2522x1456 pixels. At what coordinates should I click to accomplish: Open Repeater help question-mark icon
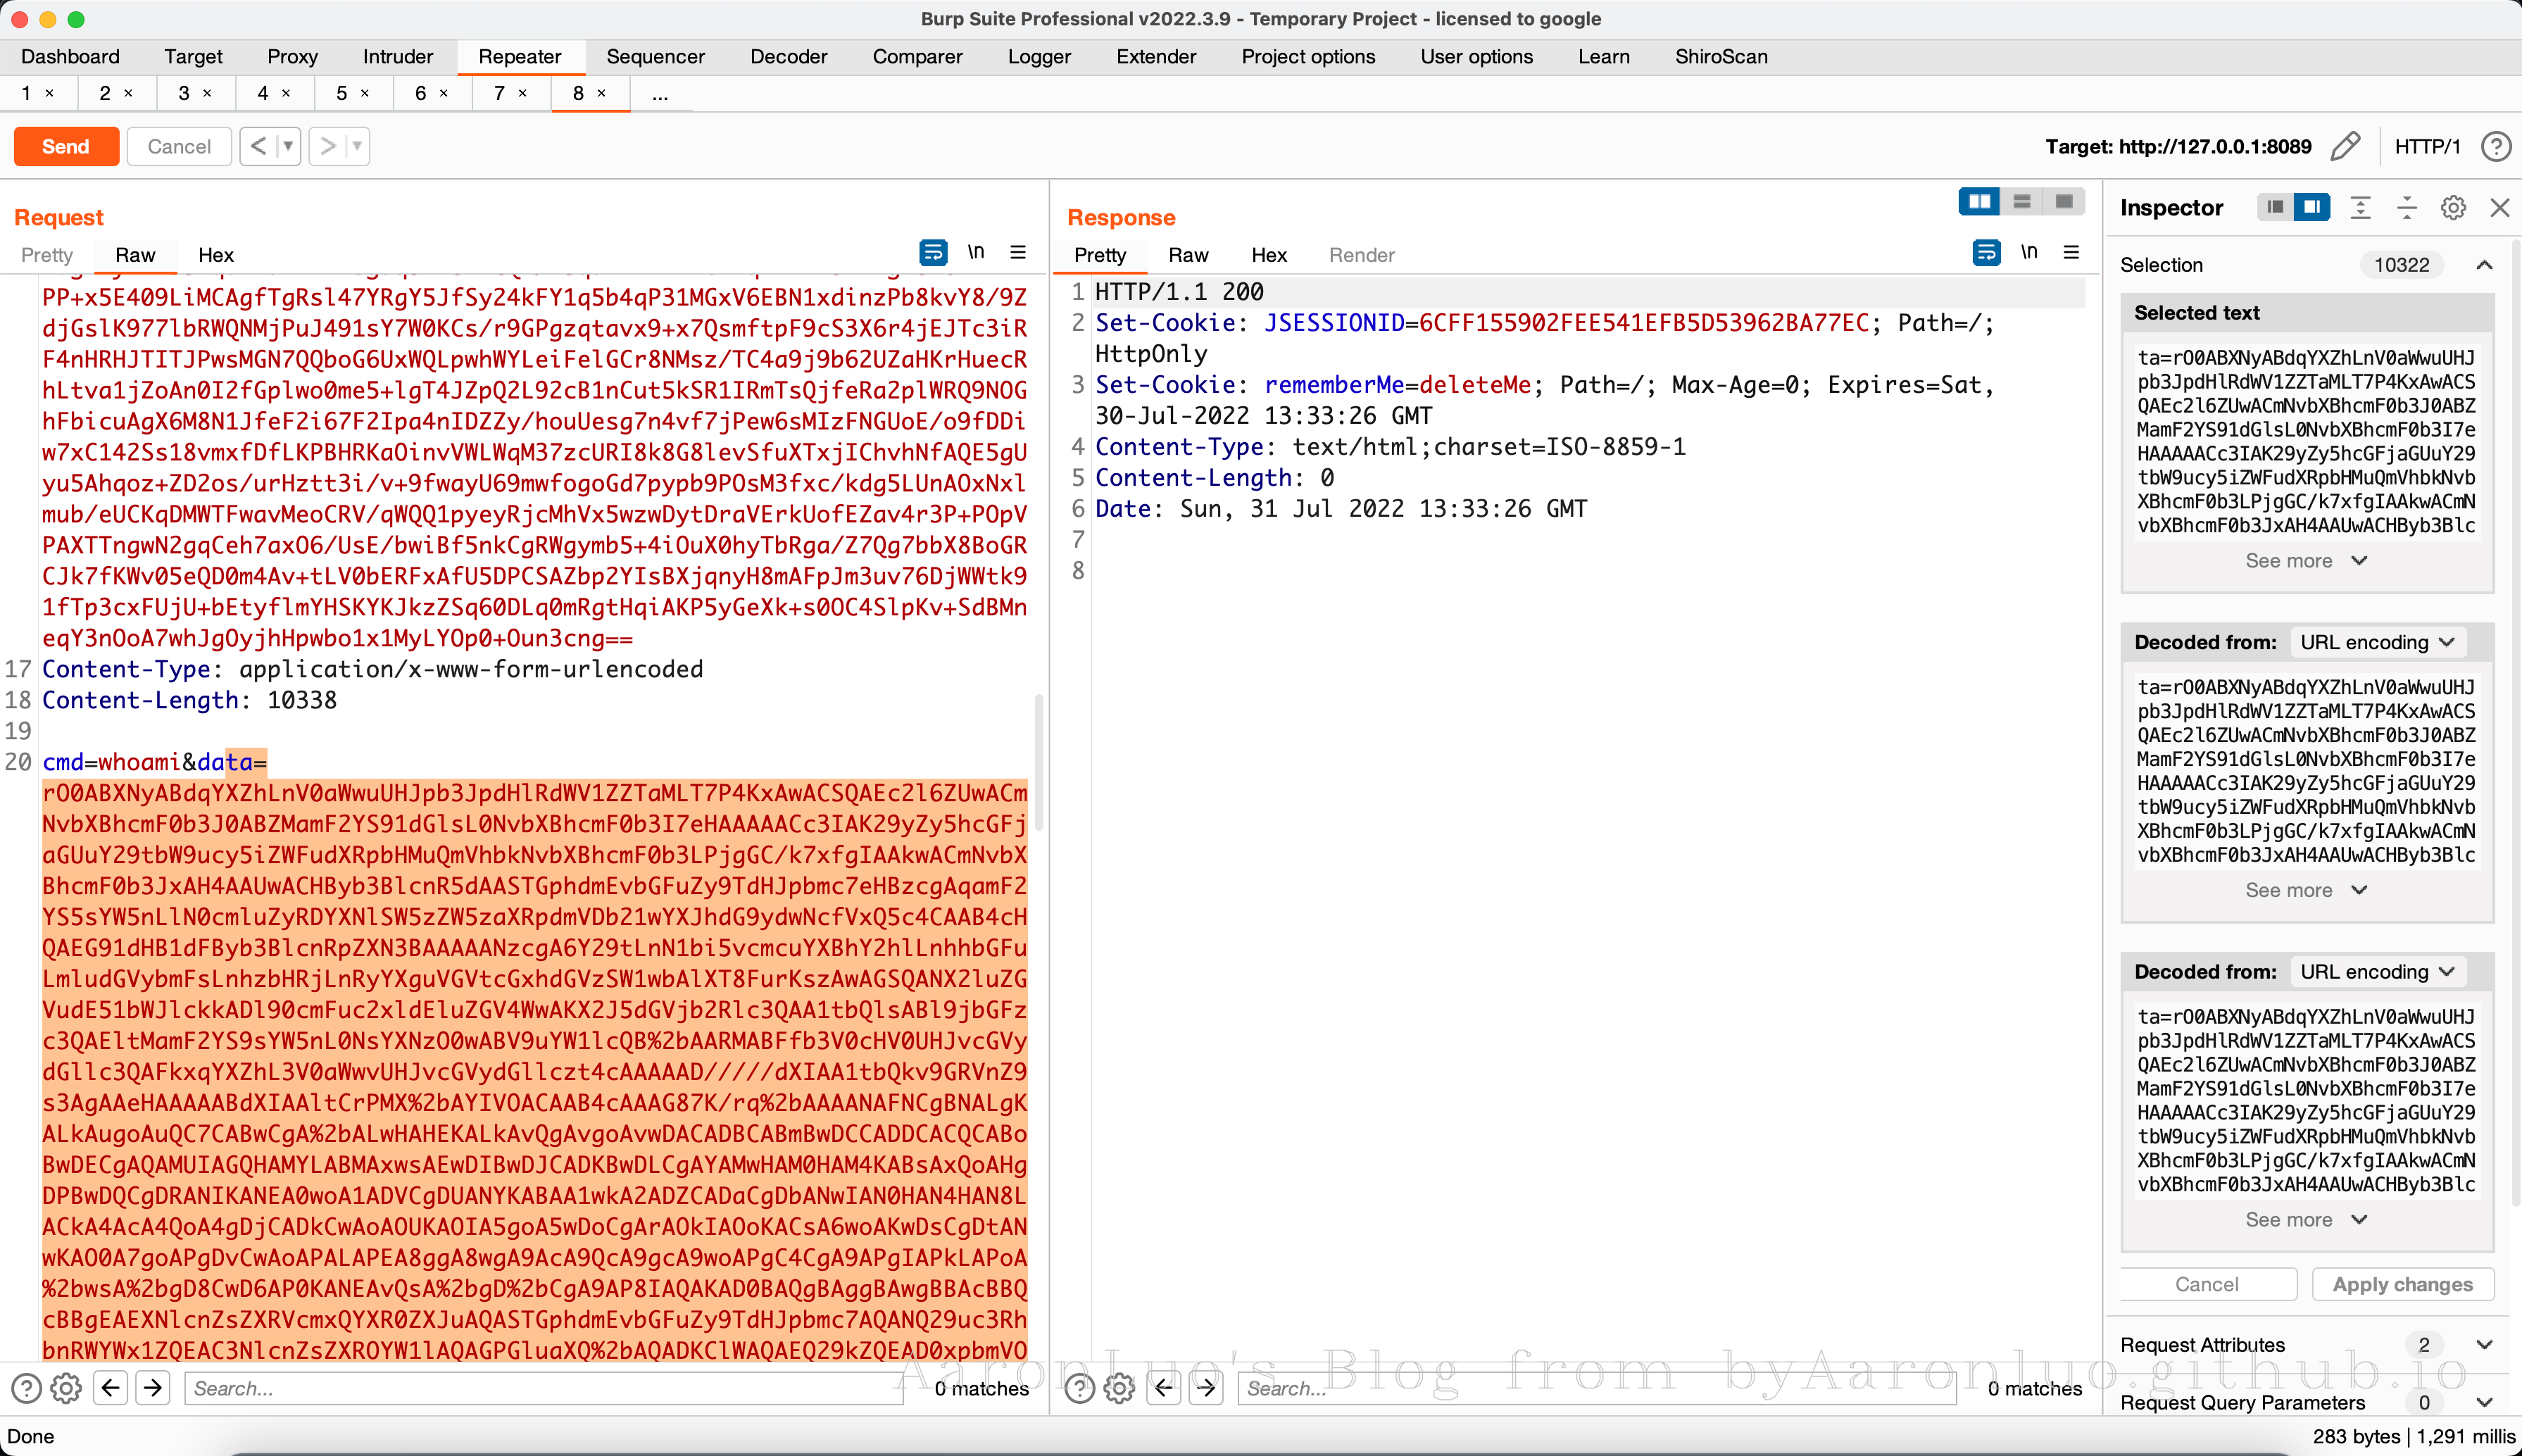tap(2496, 147)
